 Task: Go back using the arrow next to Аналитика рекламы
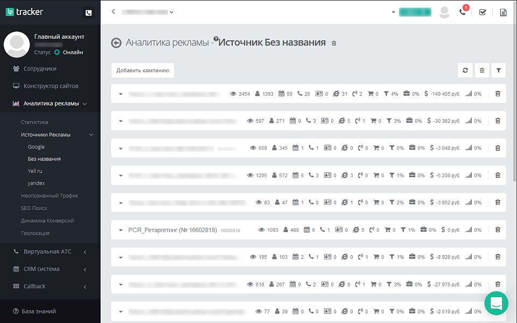click(116, 43)
